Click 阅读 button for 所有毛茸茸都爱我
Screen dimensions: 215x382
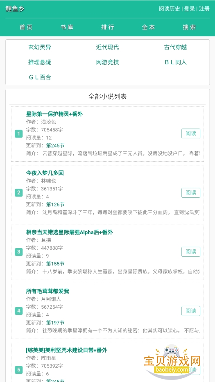[191, 311]
